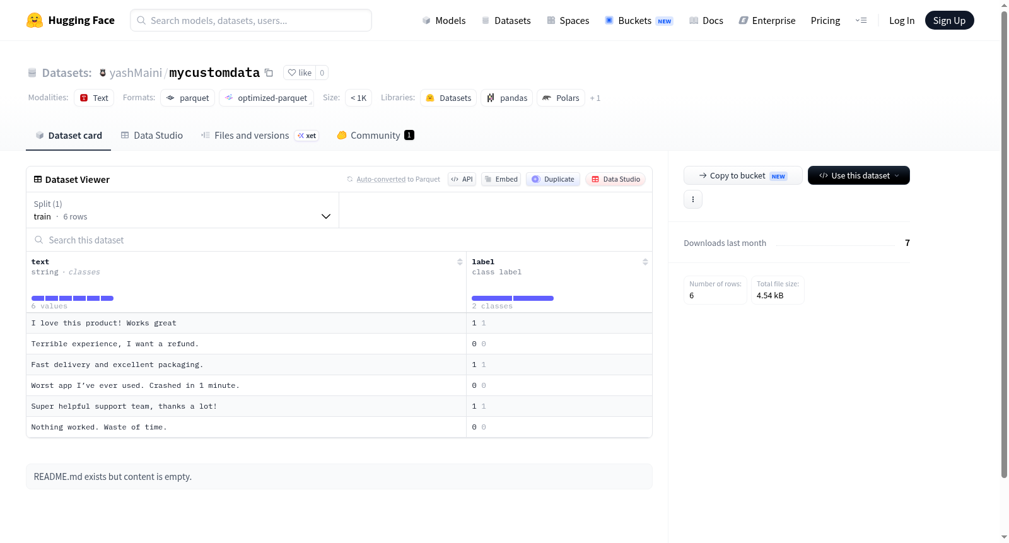The height and width of the screenshot is (543, 1009).
Task: Open the Dataset card tab
Action: pyautogui.click(x=68, y=135)
